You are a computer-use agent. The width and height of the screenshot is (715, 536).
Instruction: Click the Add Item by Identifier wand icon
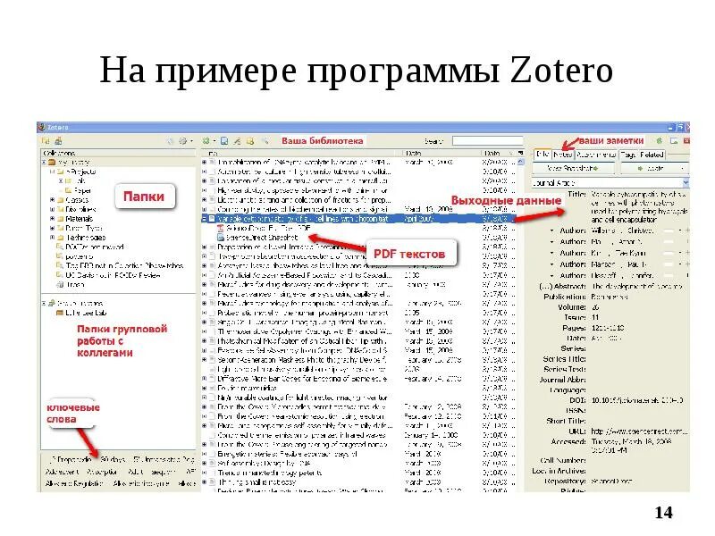click(237, 141)
